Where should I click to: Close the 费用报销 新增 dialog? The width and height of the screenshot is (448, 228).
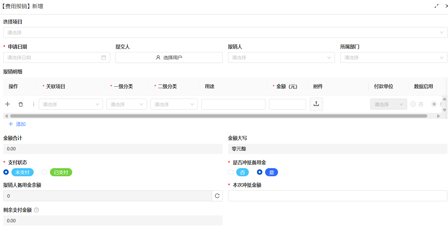[x=446, y=6]
